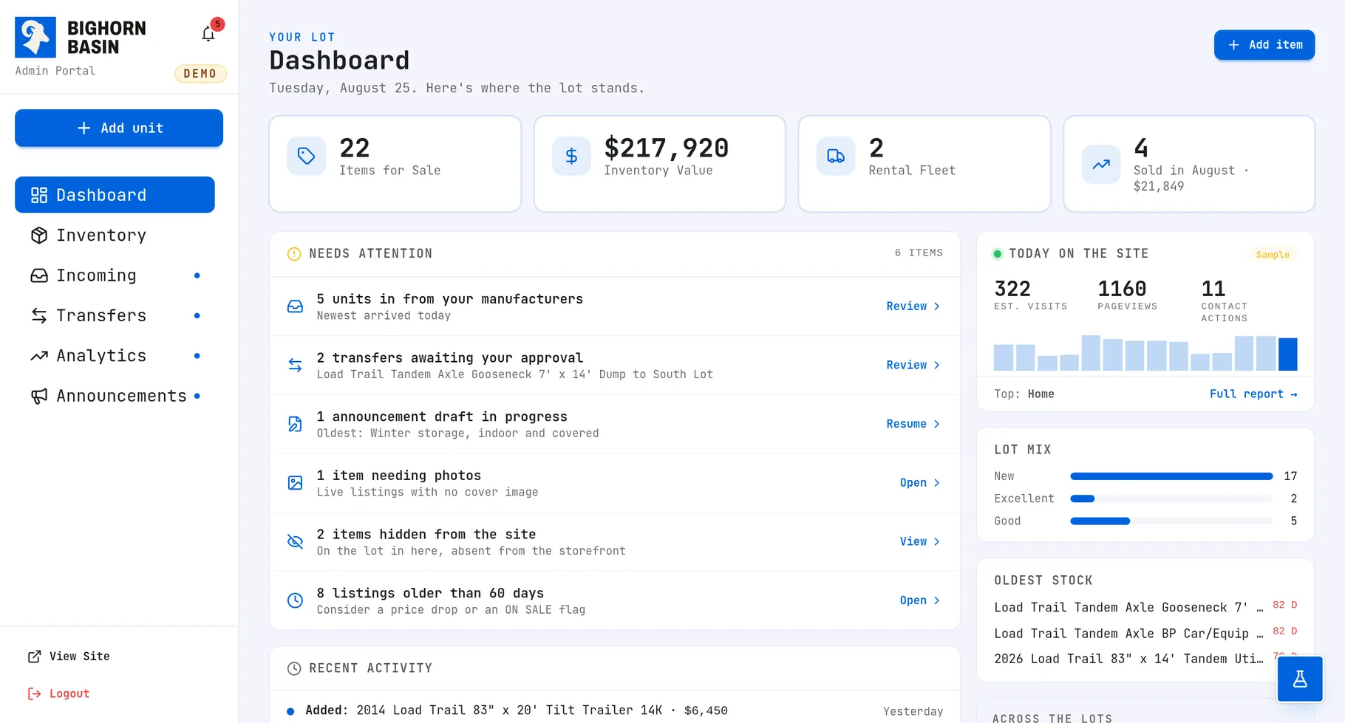Open the Incoming section
This screenshot has width=1345, height=723.
tap(115, 275)
